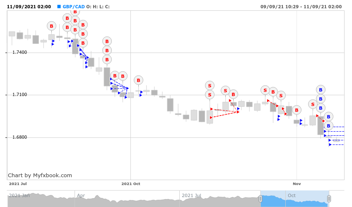Click the blue selected range in the navigator
The width and height of the screenshot is (352, 207).
click(x=294, y=199)
